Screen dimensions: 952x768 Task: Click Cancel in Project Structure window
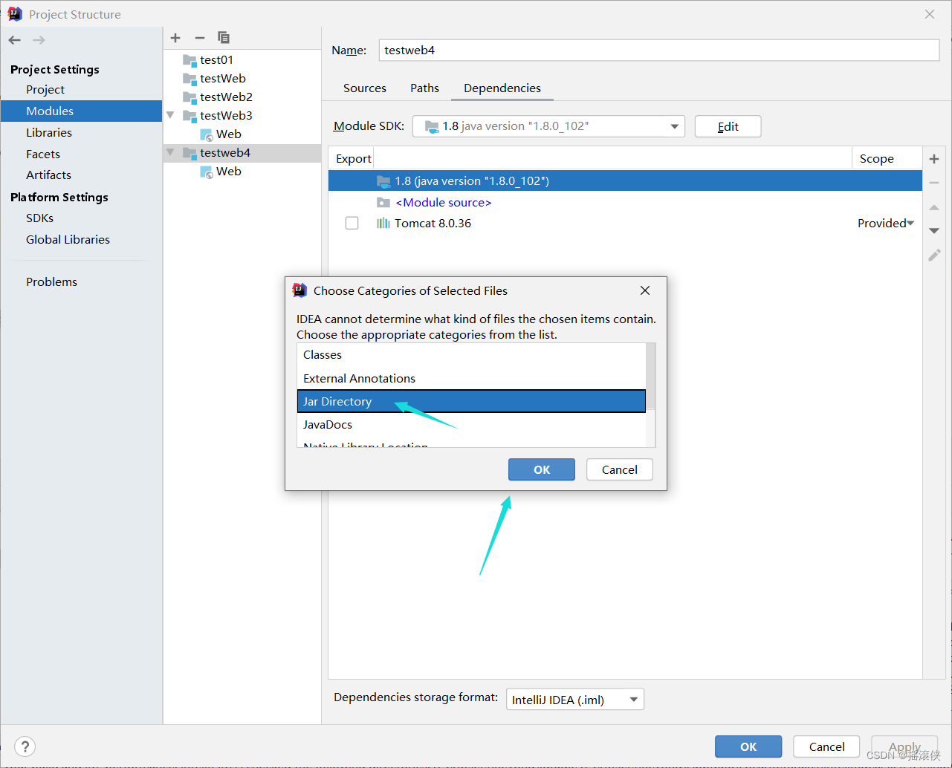[826, 746]
